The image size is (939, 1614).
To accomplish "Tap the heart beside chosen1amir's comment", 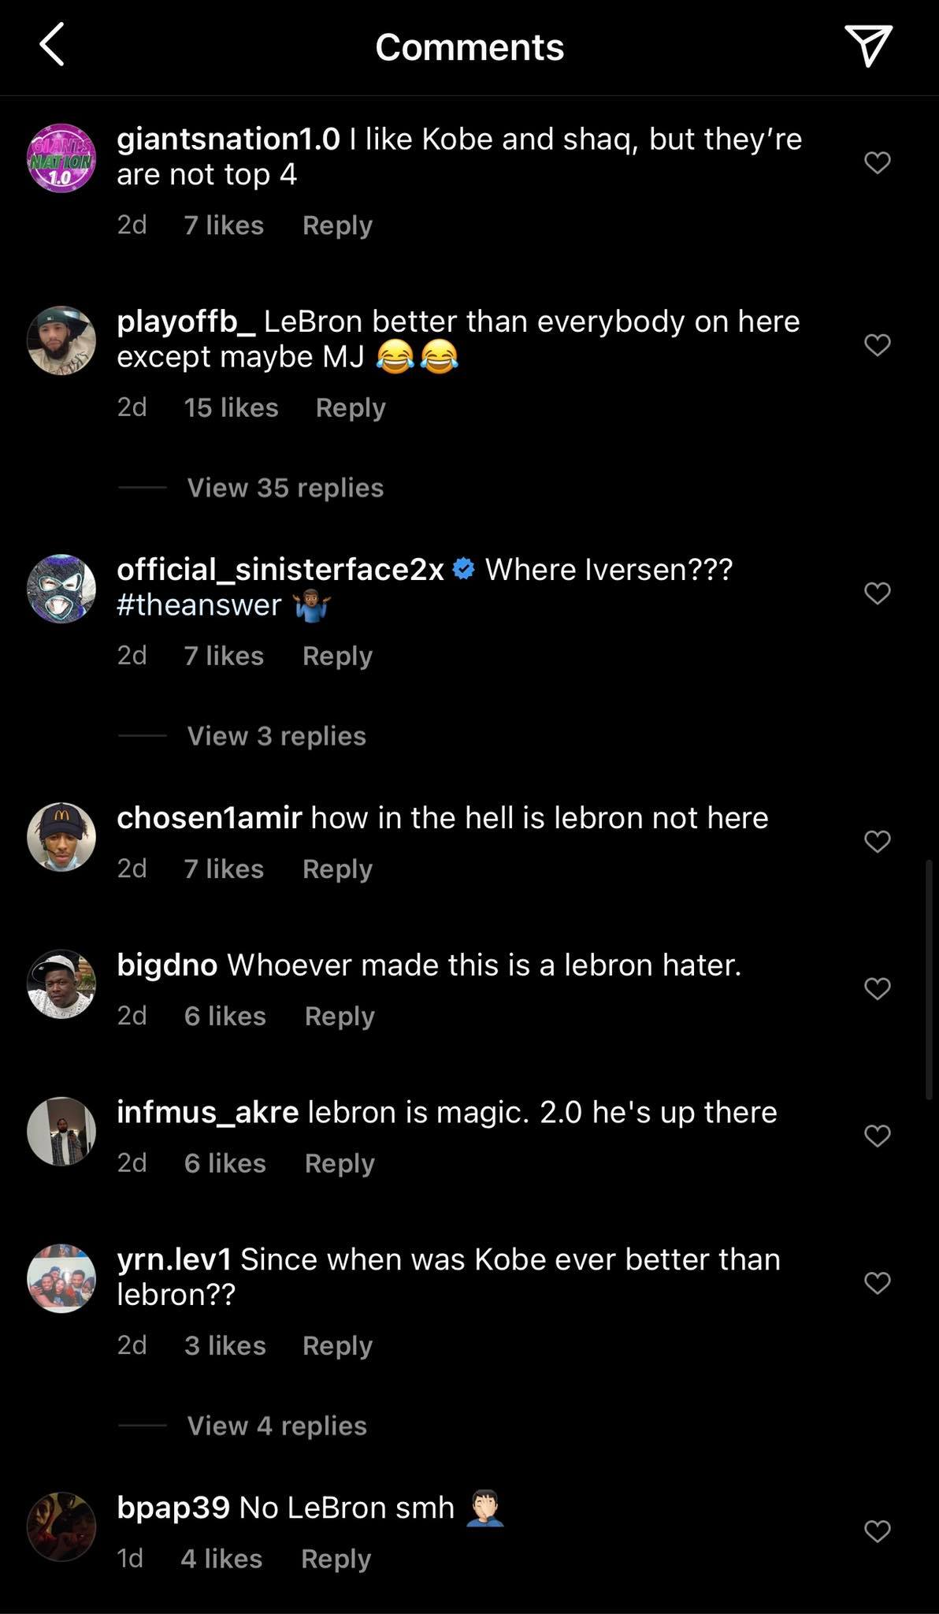I will point(876,840).
